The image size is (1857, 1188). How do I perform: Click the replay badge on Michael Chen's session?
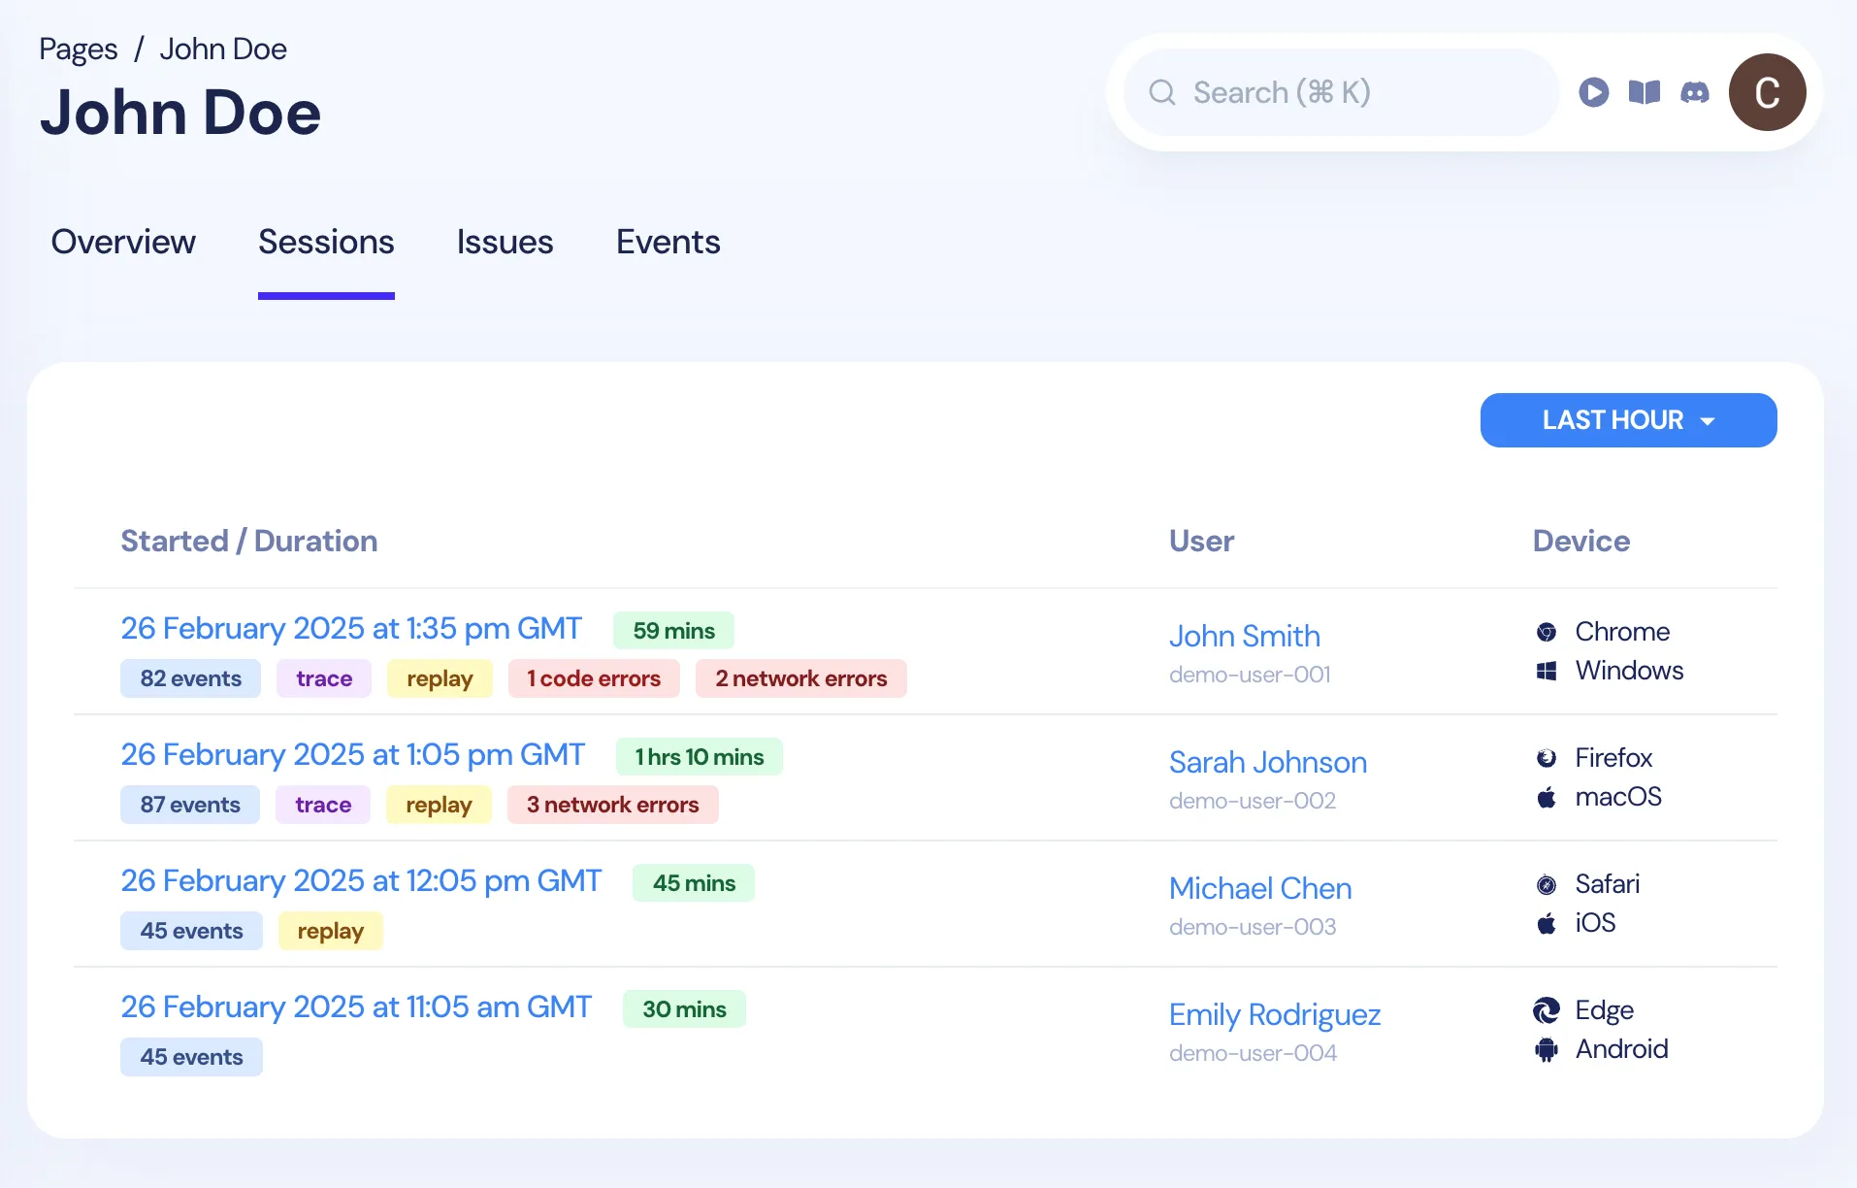coord(330,930)
